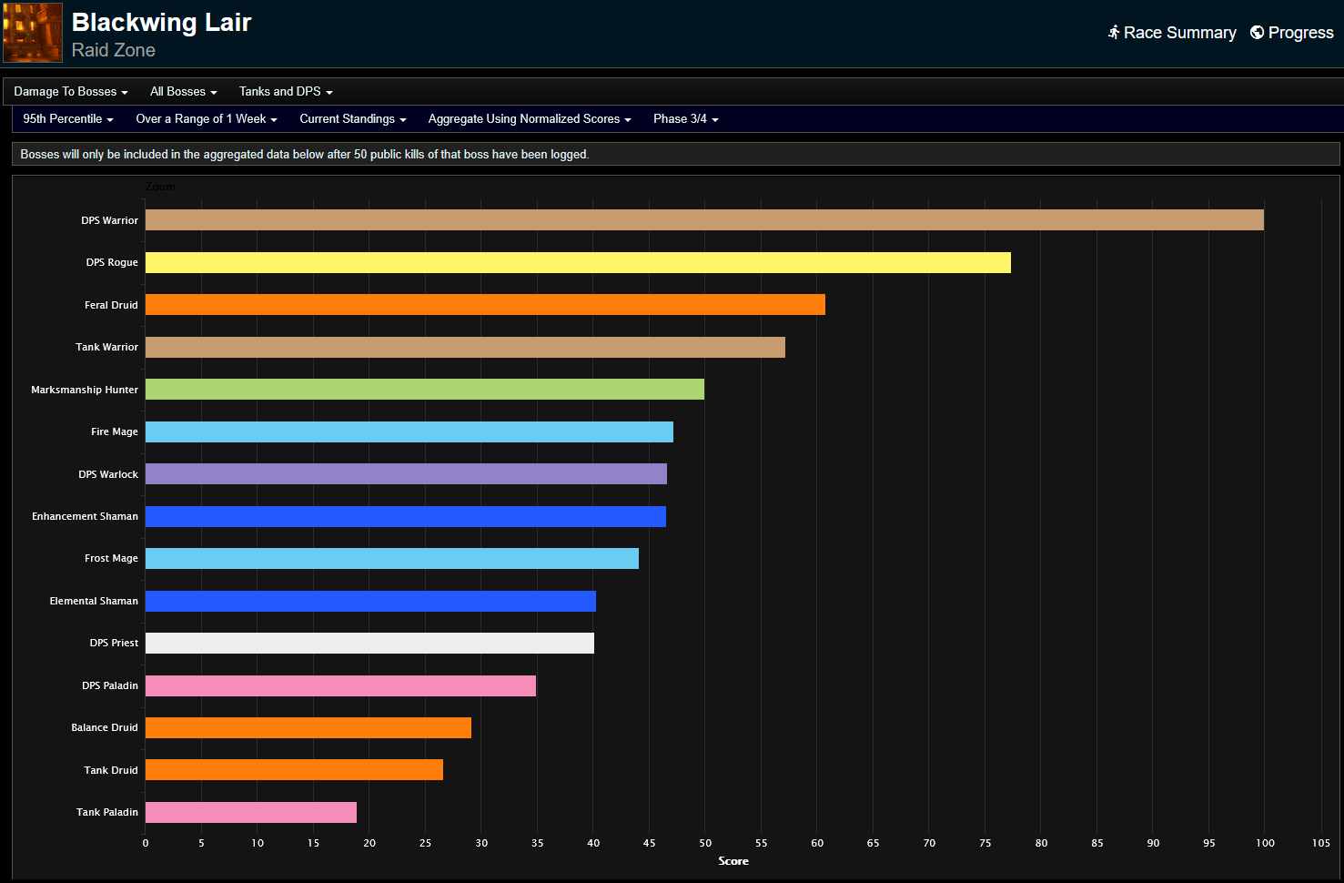Open the 95th Percentile selector
The height and width of the screenshot is (883, 1344).
tap(67, 119)
